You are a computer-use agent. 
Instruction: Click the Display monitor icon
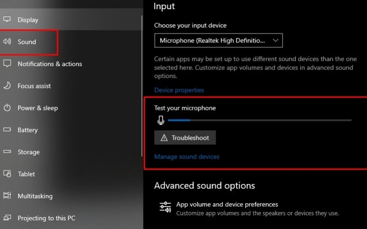pos(7,20)
